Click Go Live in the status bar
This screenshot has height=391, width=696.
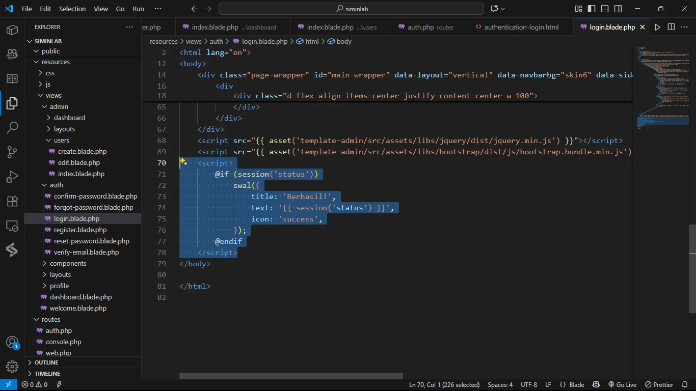point(622,385)
